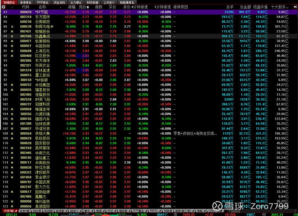298x216 pixels.
Task: Expand the 自定义 bottom tab menu
Action: click(81, 211)
